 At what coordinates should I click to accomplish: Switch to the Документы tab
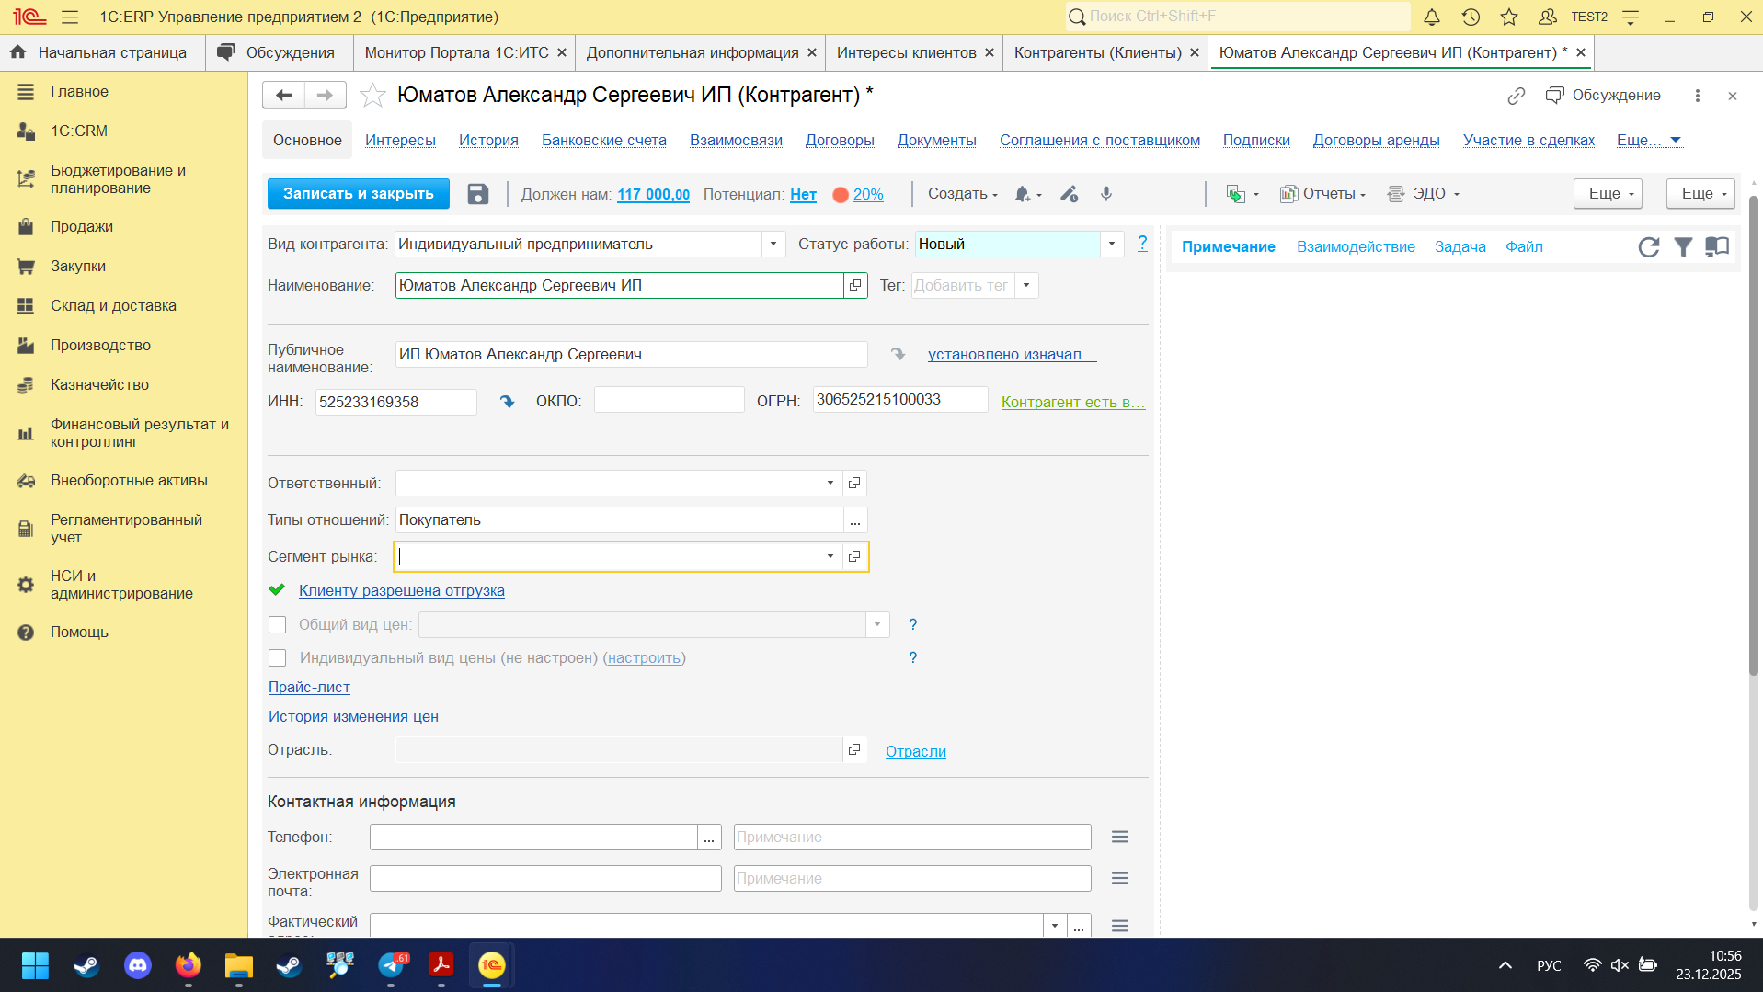[937, 140]
